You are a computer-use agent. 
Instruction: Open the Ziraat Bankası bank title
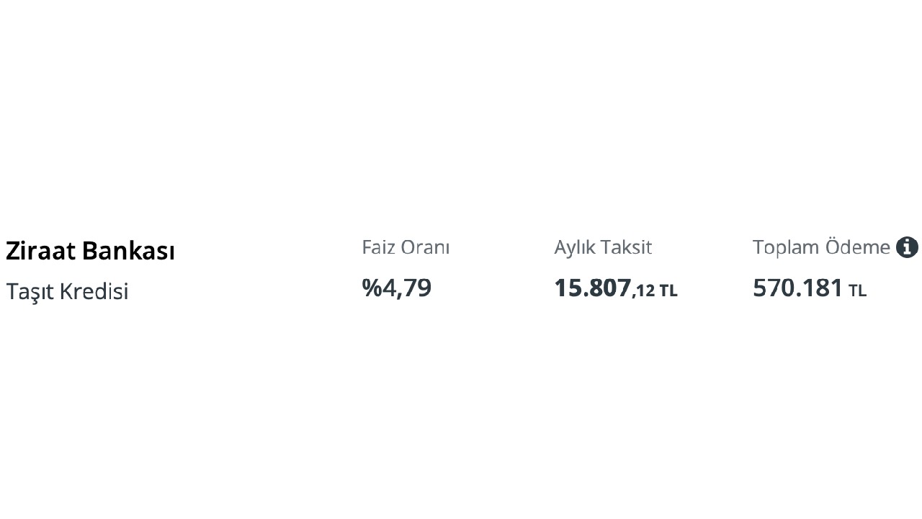(90, 251)
